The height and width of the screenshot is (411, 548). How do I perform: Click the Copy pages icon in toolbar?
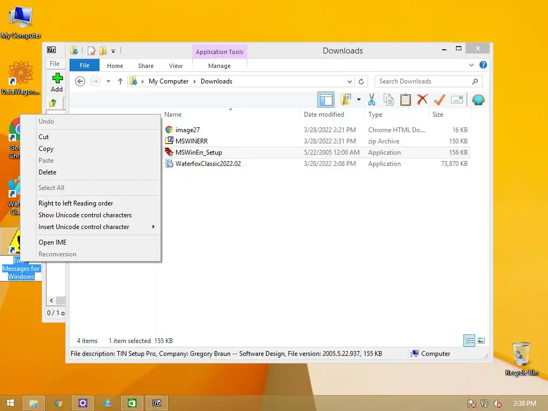(x=389, y=100)
